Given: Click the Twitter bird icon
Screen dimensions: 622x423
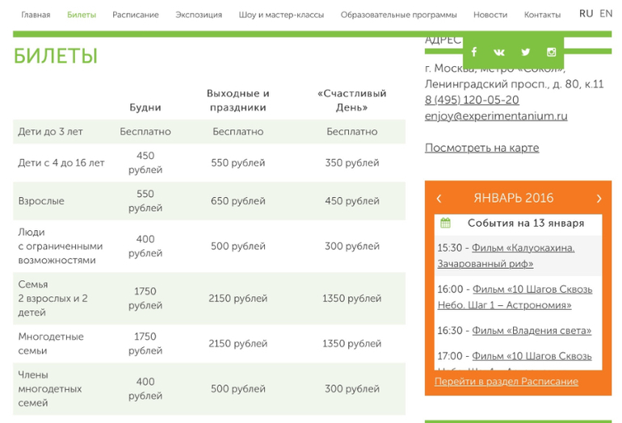Looking at the screenshot, I should pos(526,52).
